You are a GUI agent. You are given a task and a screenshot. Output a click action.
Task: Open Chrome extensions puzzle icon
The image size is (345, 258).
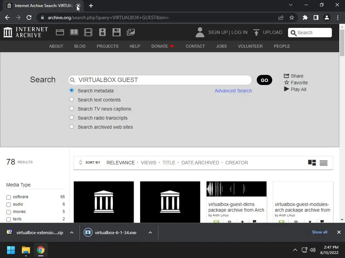[305, 17]
